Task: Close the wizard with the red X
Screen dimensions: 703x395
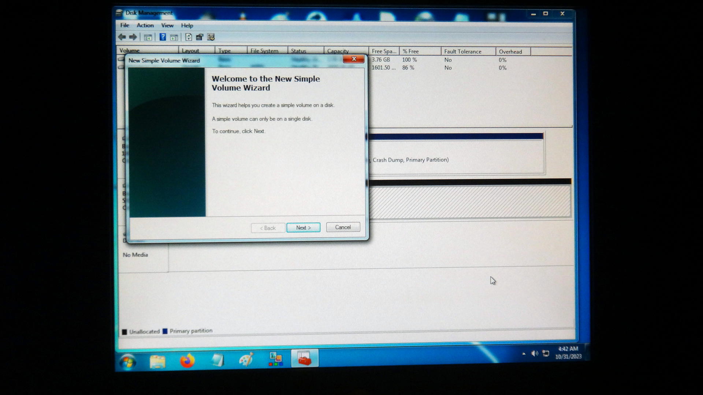Action: point(353,59)
